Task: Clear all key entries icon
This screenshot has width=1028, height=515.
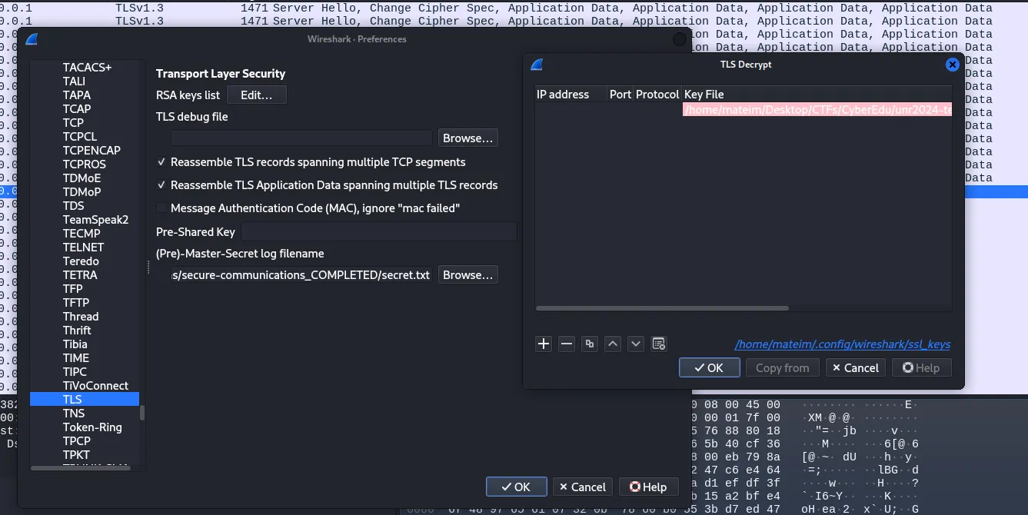Action: 659,344
